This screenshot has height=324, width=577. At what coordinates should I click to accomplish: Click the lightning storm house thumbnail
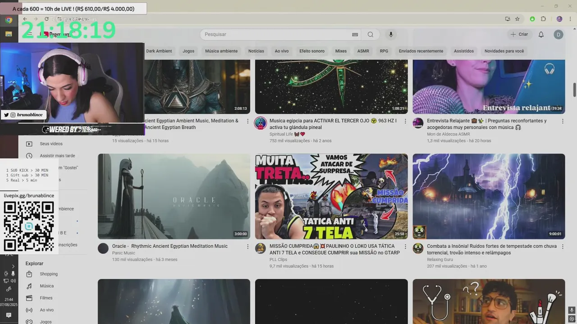pyautogui.click(x=489, y=196)
